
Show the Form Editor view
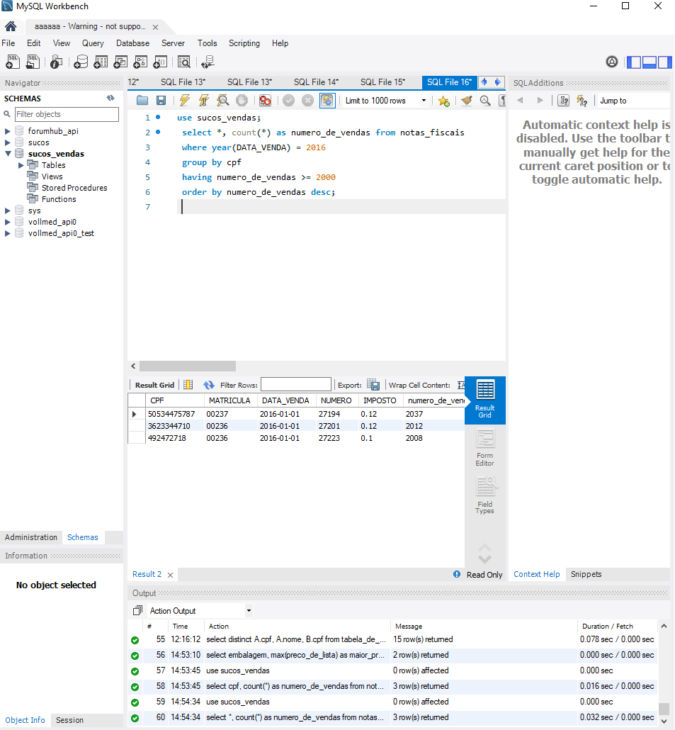pos(484,448)
